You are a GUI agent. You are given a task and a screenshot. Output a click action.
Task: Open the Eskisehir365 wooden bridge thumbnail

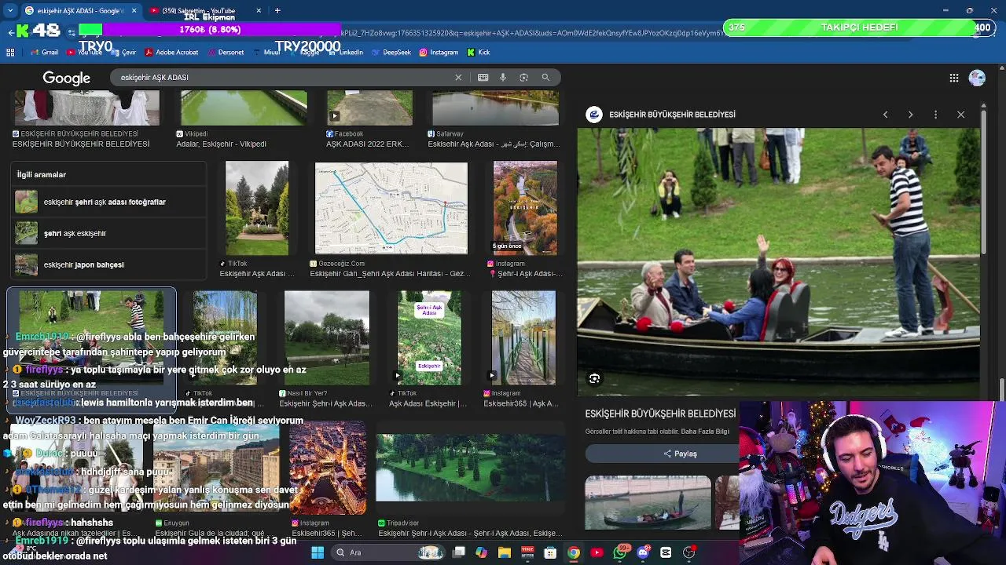pyautogui.click(x=523, y=338)
